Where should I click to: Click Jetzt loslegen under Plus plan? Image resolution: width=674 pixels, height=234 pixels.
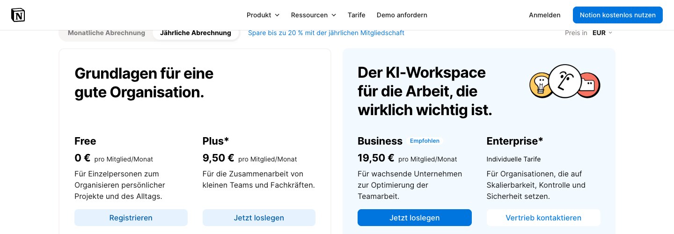[x=259, y=218]
